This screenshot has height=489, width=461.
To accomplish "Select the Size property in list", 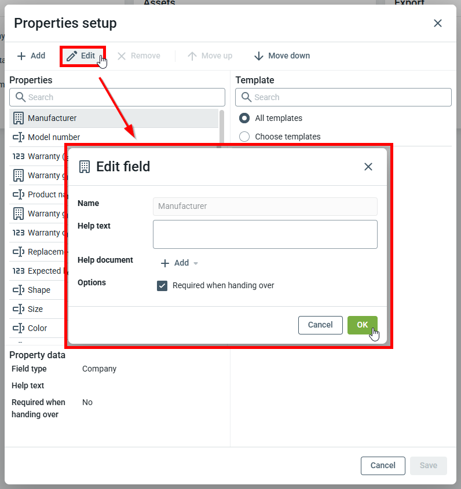I will [x=35, y=309].
